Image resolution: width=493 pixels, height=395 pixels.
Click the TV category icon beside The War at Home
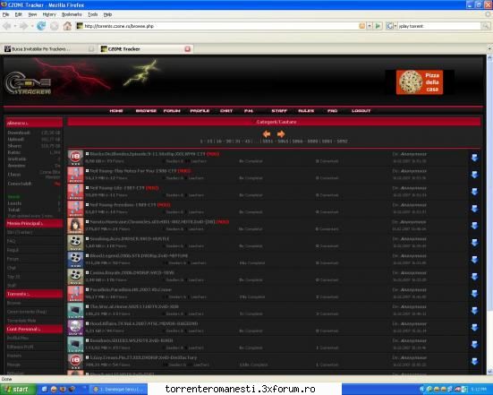(x=75, y=311)
